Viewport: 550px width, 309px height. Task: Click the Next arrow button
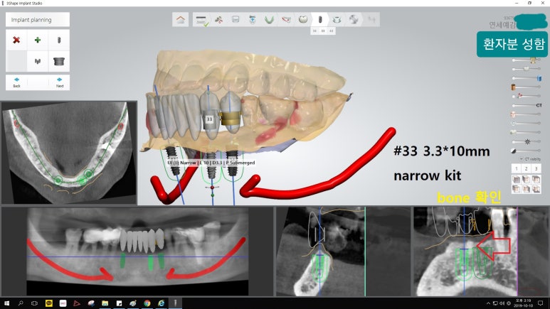(59, 82)
